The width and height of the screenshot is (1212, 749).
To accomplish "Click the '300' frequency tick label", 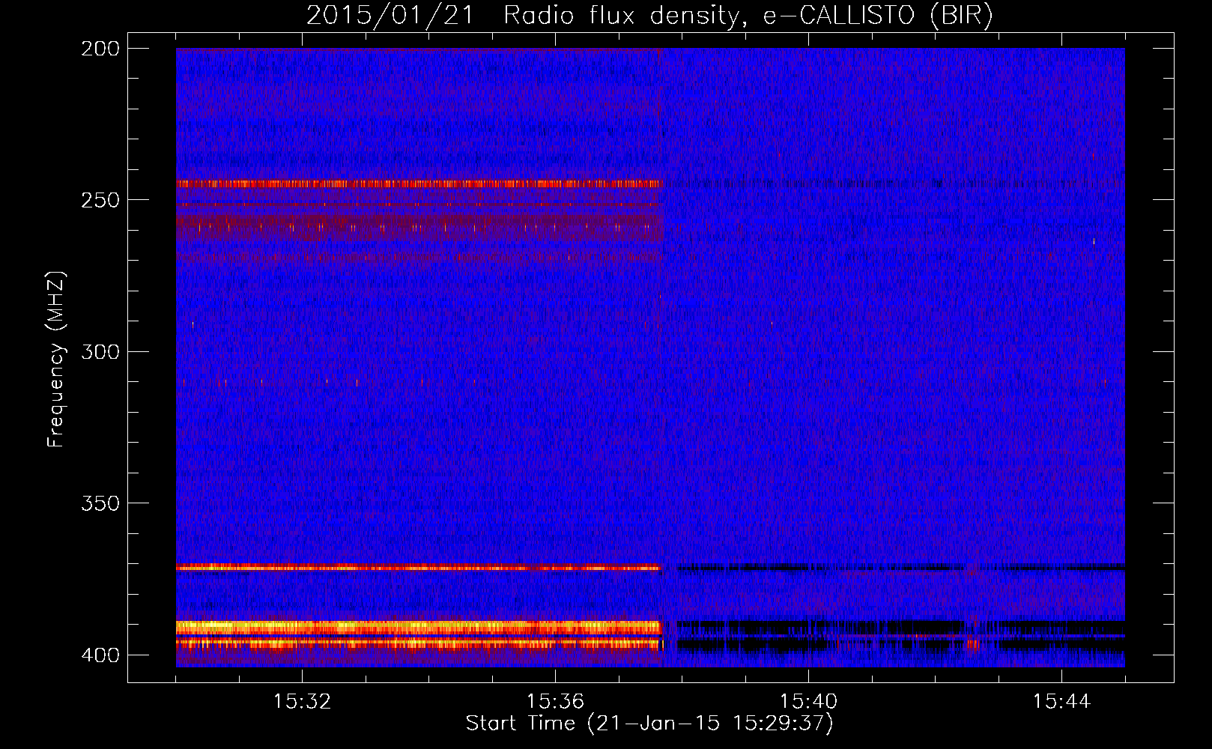I will 100,352.
